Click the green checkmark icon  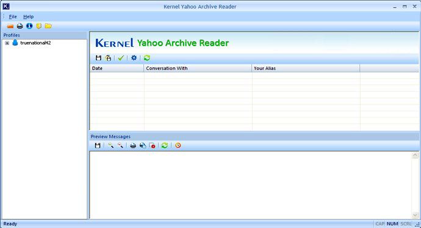tap(121, 58)
